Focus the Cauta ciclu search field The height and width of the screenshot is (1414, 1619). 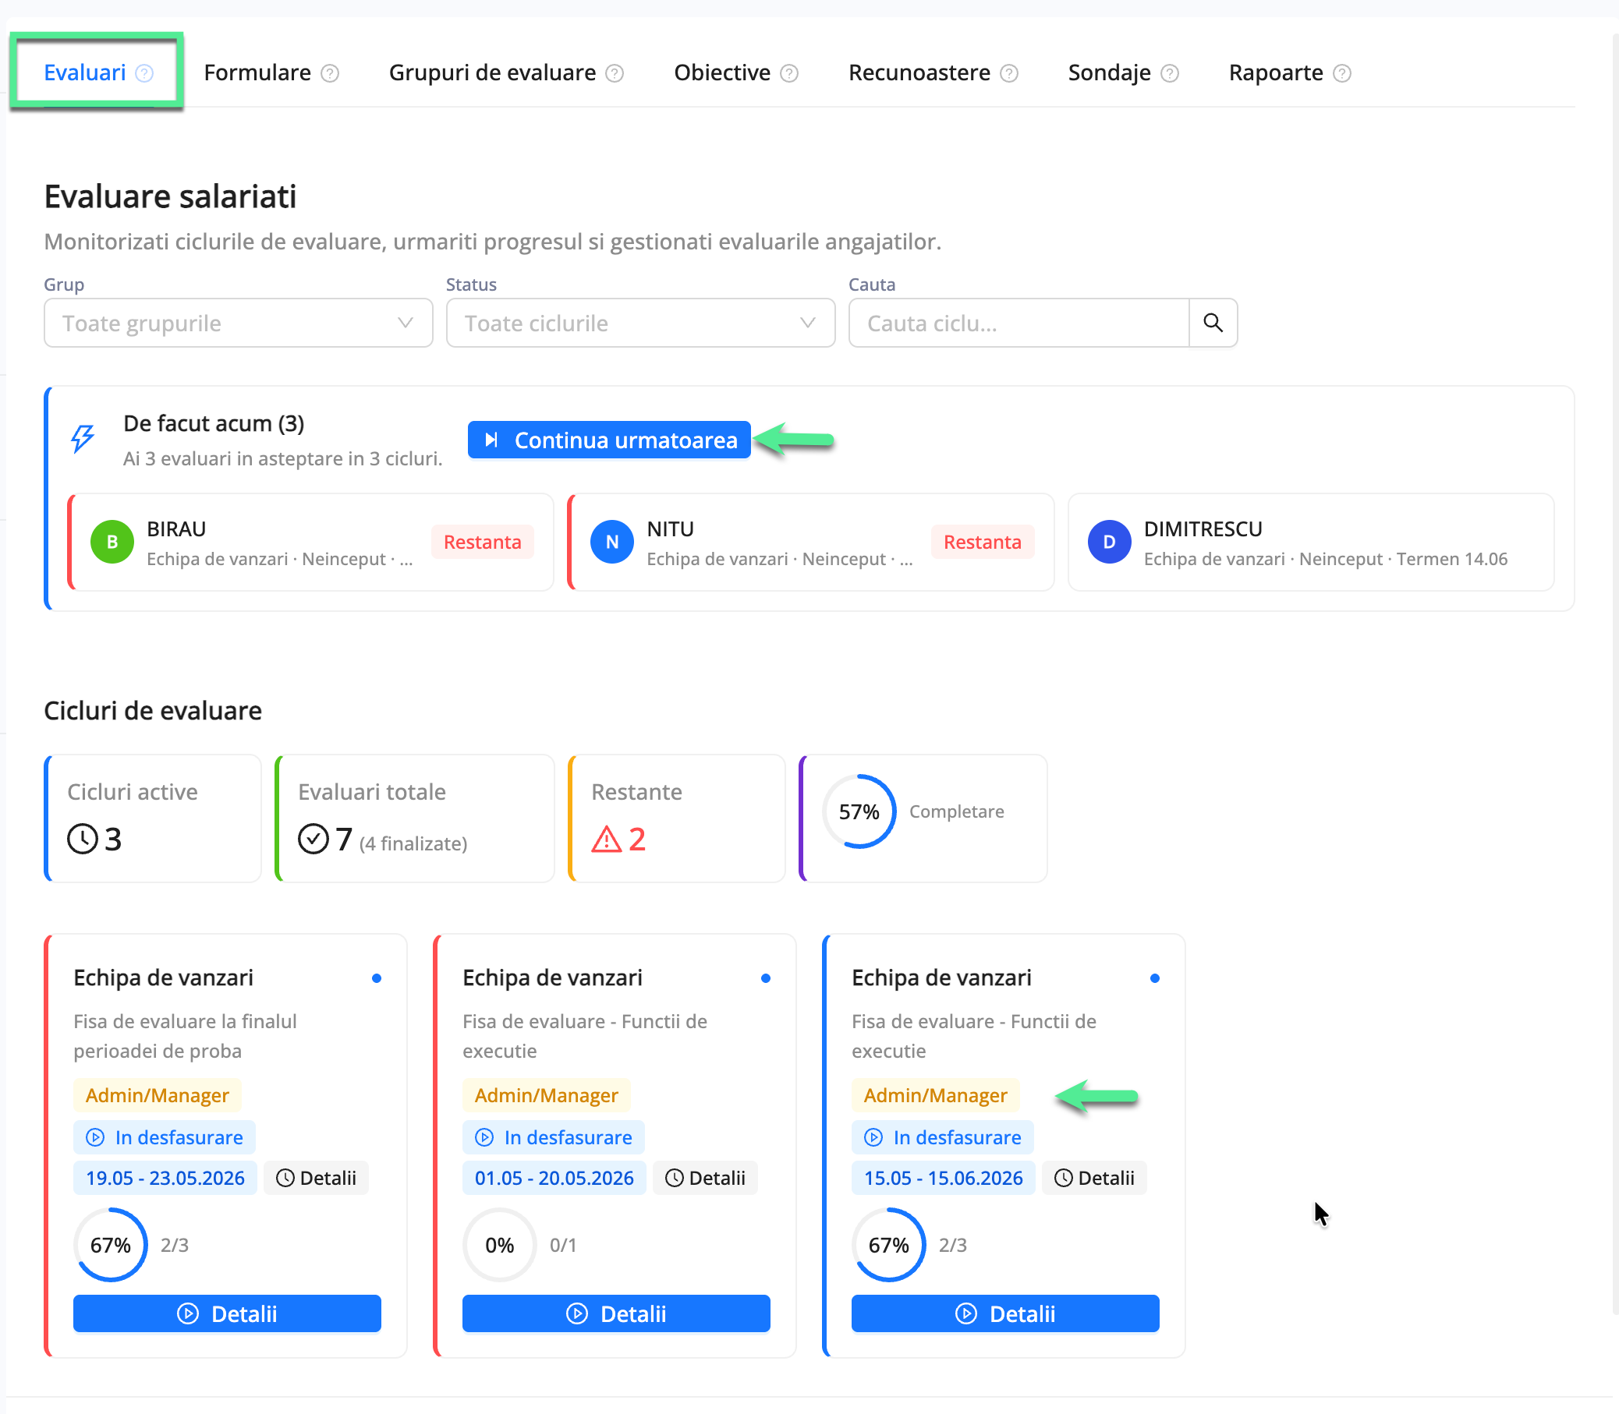pos(1019,323)
